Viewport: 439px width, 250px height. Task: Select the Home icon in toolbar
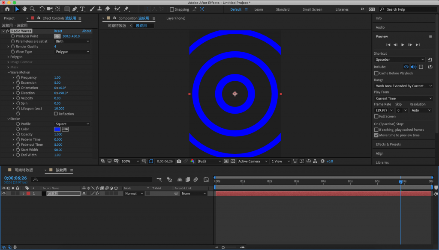click(7, 9)
